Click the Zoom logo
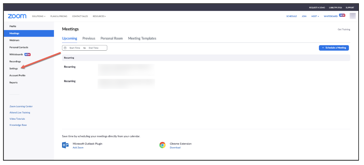The image size is (364, 165). click(17, 16)
